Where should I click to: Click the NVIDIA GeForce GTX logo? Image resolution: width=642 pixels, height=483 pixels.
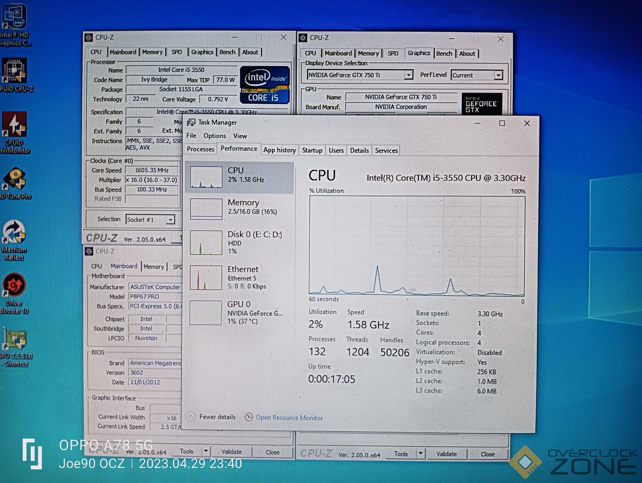tap(482, 104)
